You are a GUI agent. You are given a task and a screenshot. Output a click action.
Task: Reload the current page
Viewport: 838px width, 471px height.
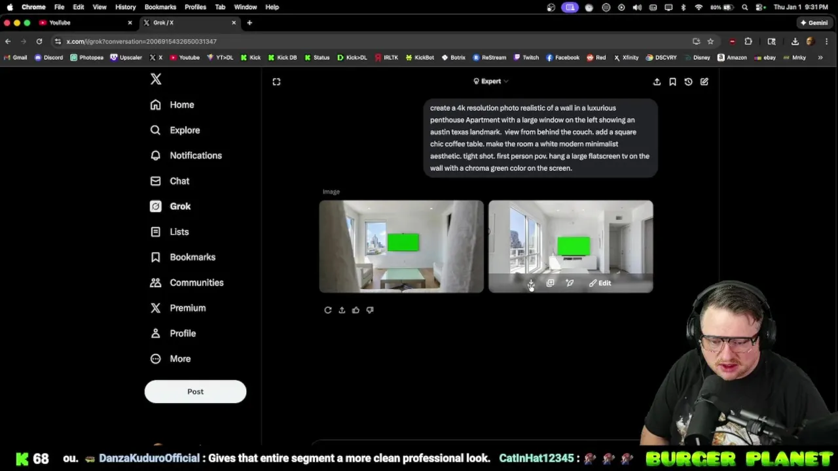[39, 41]
